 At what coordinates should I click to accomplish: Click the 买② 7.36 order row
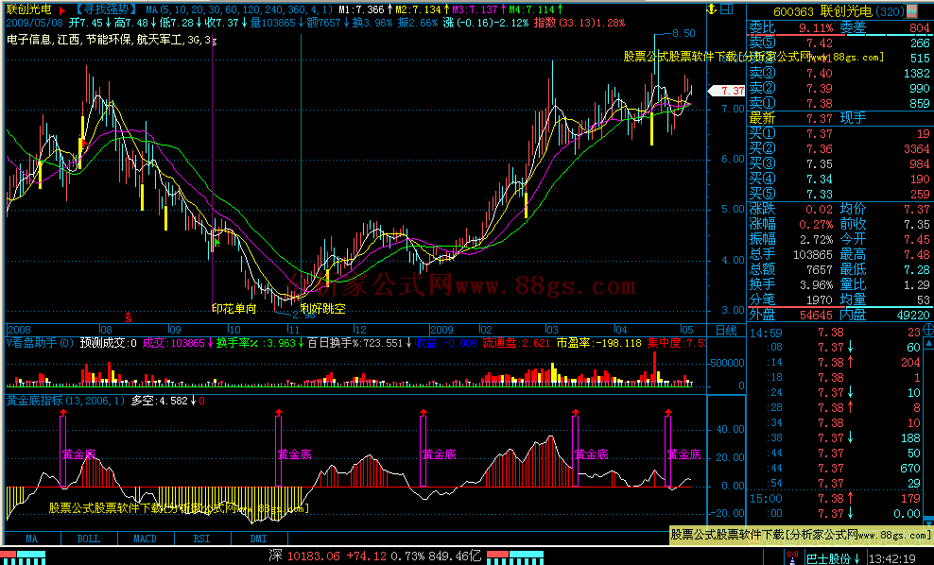pyautogui.click(x=839, y=149)
